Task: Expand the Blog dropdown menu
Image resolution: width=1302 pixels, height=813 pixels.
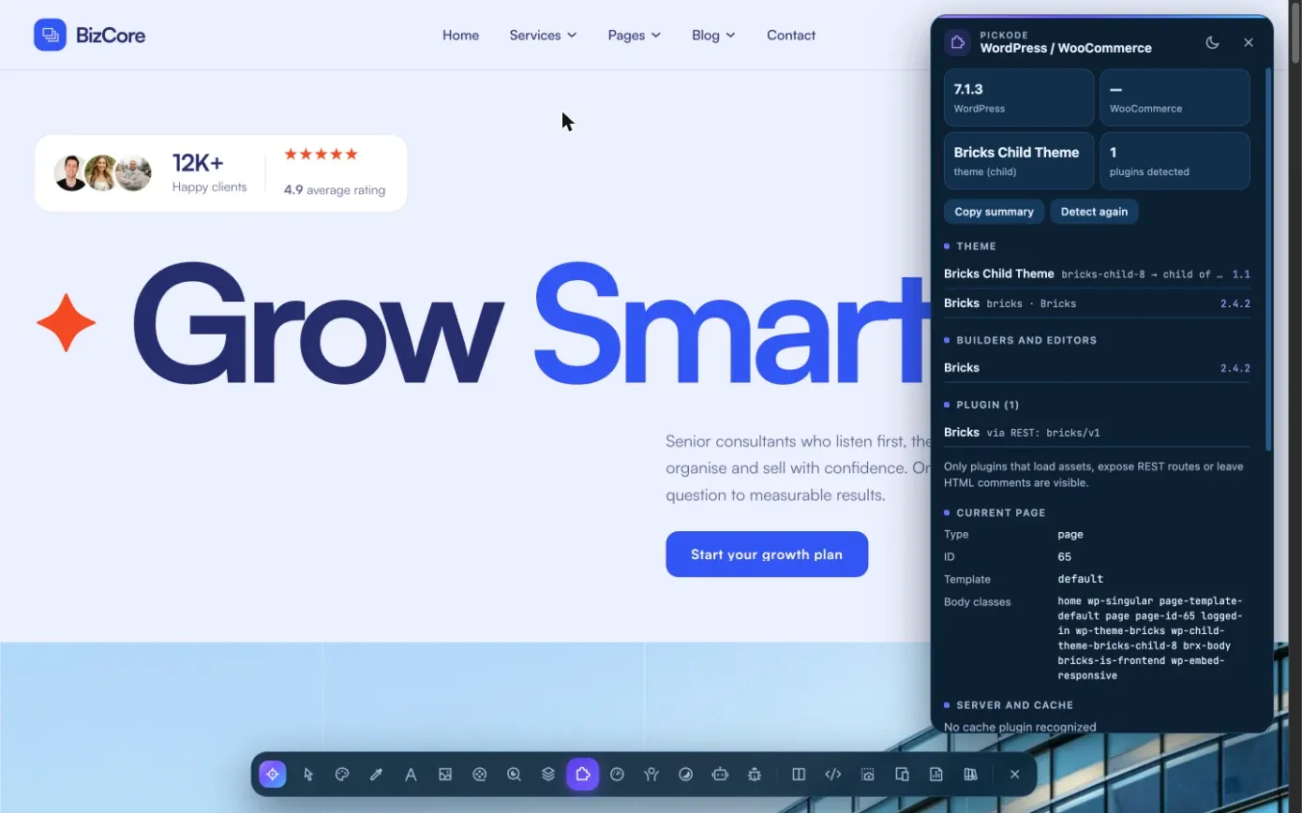Action: click(x=713, y=35)
